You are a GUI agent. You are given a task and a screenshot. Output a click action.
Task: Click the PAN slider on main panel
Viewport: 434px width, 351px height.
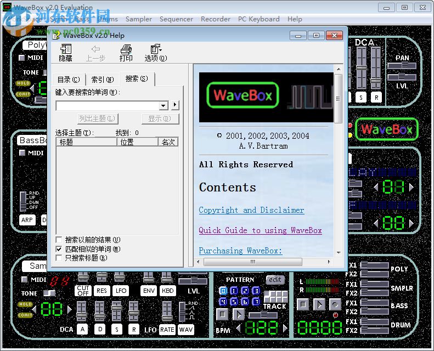(x=402, y=66)
